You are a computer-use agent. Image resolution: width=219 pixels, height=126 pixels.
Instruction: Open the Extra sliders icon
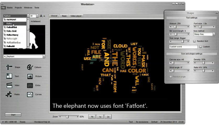coord(30,85)
